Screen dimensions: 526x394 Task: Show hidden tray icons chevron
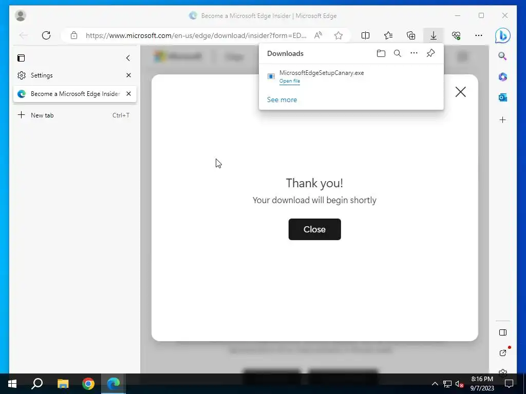pyautogui.click(x=435, y=384)
